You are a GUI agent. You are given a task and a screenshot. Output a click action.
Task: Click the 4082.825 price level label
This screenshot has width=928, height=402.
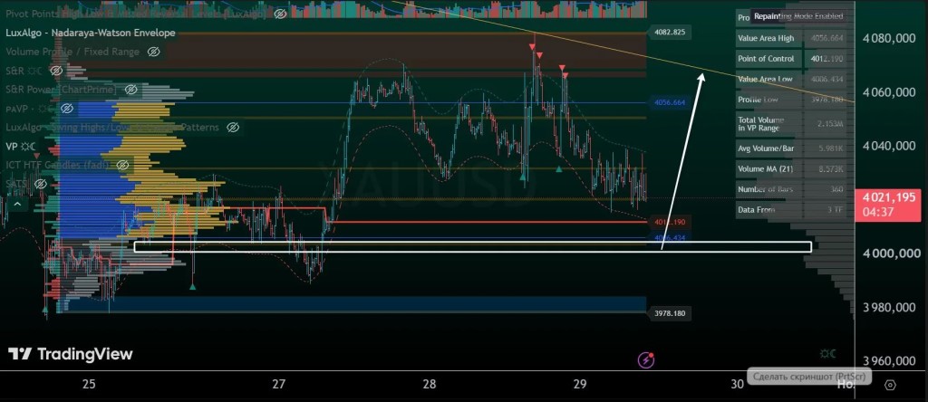coord(670,32)
